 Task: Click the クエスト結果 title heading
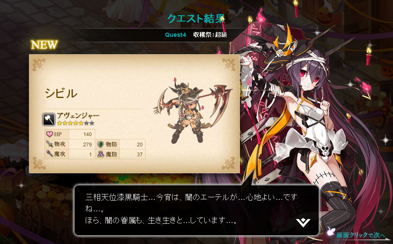click(196, 19)
